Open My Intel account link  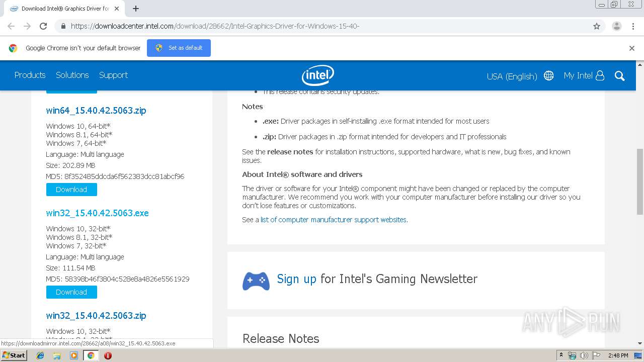coord(578,75)
